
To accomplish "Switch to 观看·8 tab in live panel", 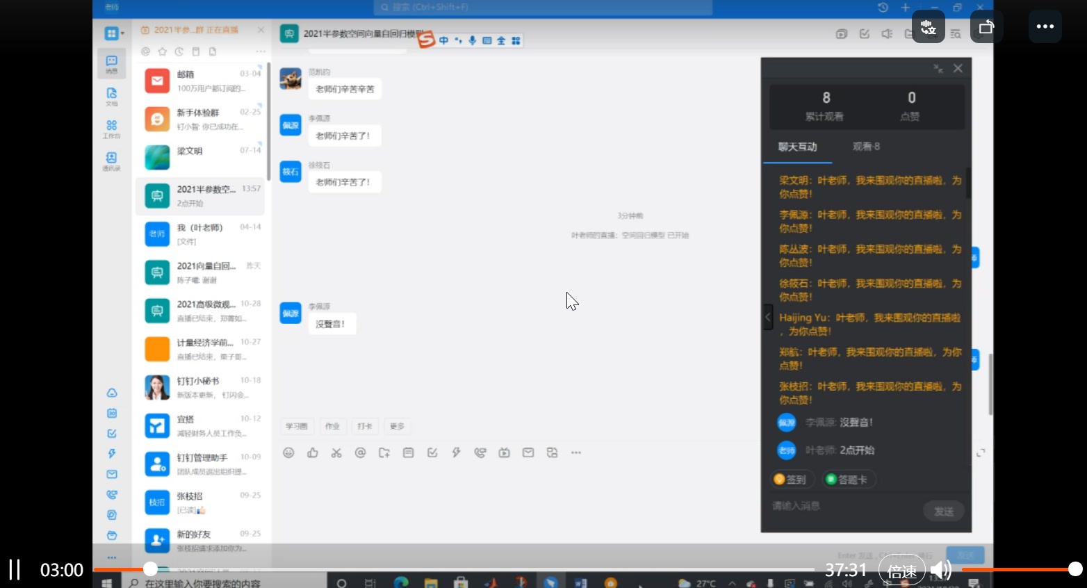I will click(866, 147).
